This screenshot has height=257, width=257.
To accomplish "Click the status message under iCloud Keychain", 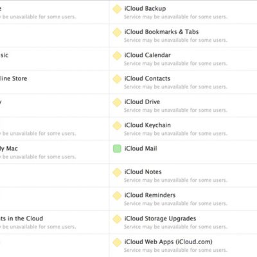I will [175, 134].
